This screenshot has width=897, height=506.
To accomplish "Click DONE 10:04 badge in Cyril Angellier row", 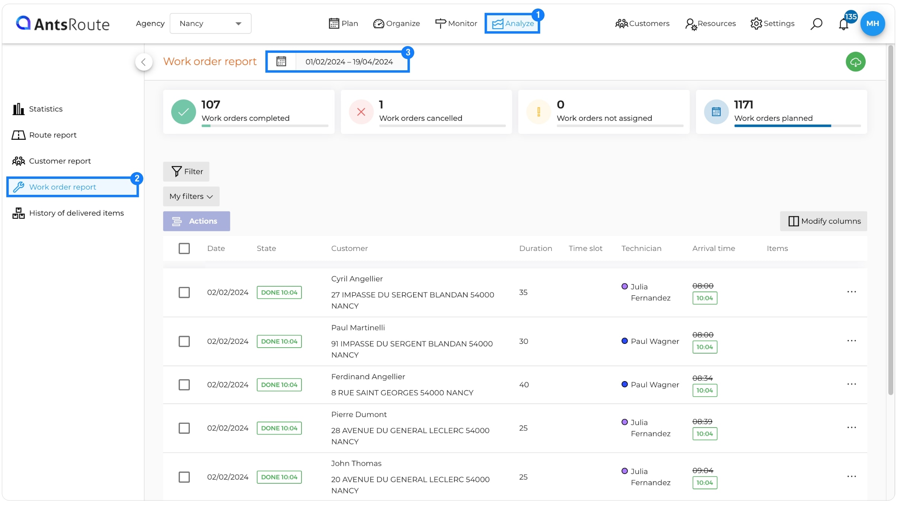I will 279,293.
